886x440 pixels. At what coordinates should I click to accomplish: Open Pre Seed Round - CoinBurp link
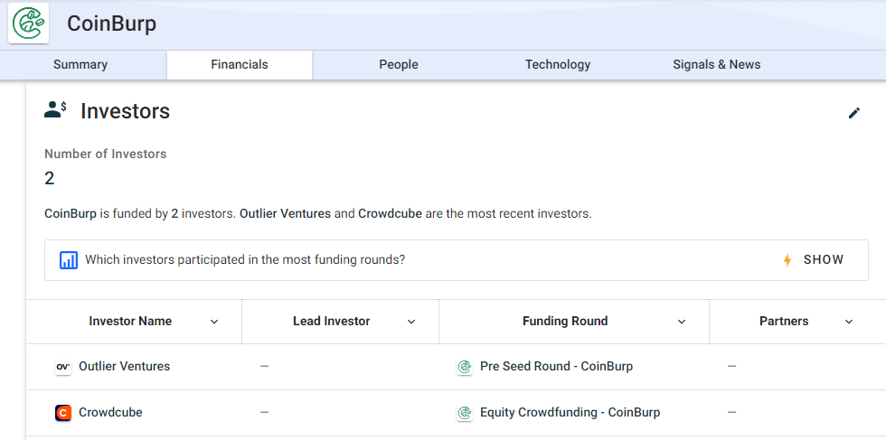[x=557, y=367]
